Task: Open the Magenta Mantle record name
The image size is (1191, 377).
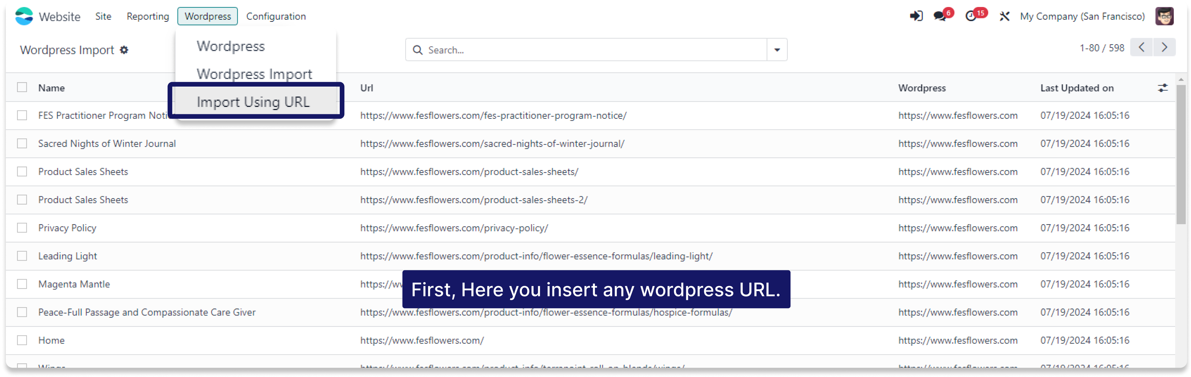Action: [x=74, y=285]
